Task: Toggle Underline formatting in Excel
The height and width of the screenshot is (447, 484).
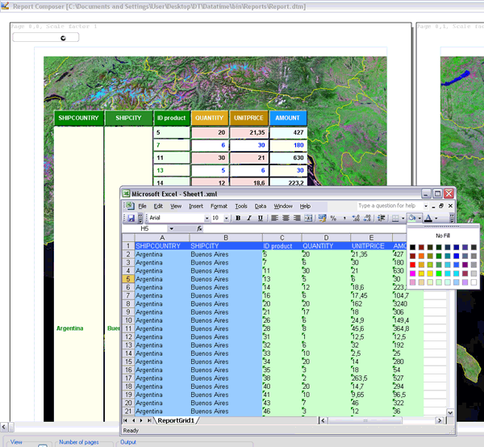Action: (x=261, y=218)
